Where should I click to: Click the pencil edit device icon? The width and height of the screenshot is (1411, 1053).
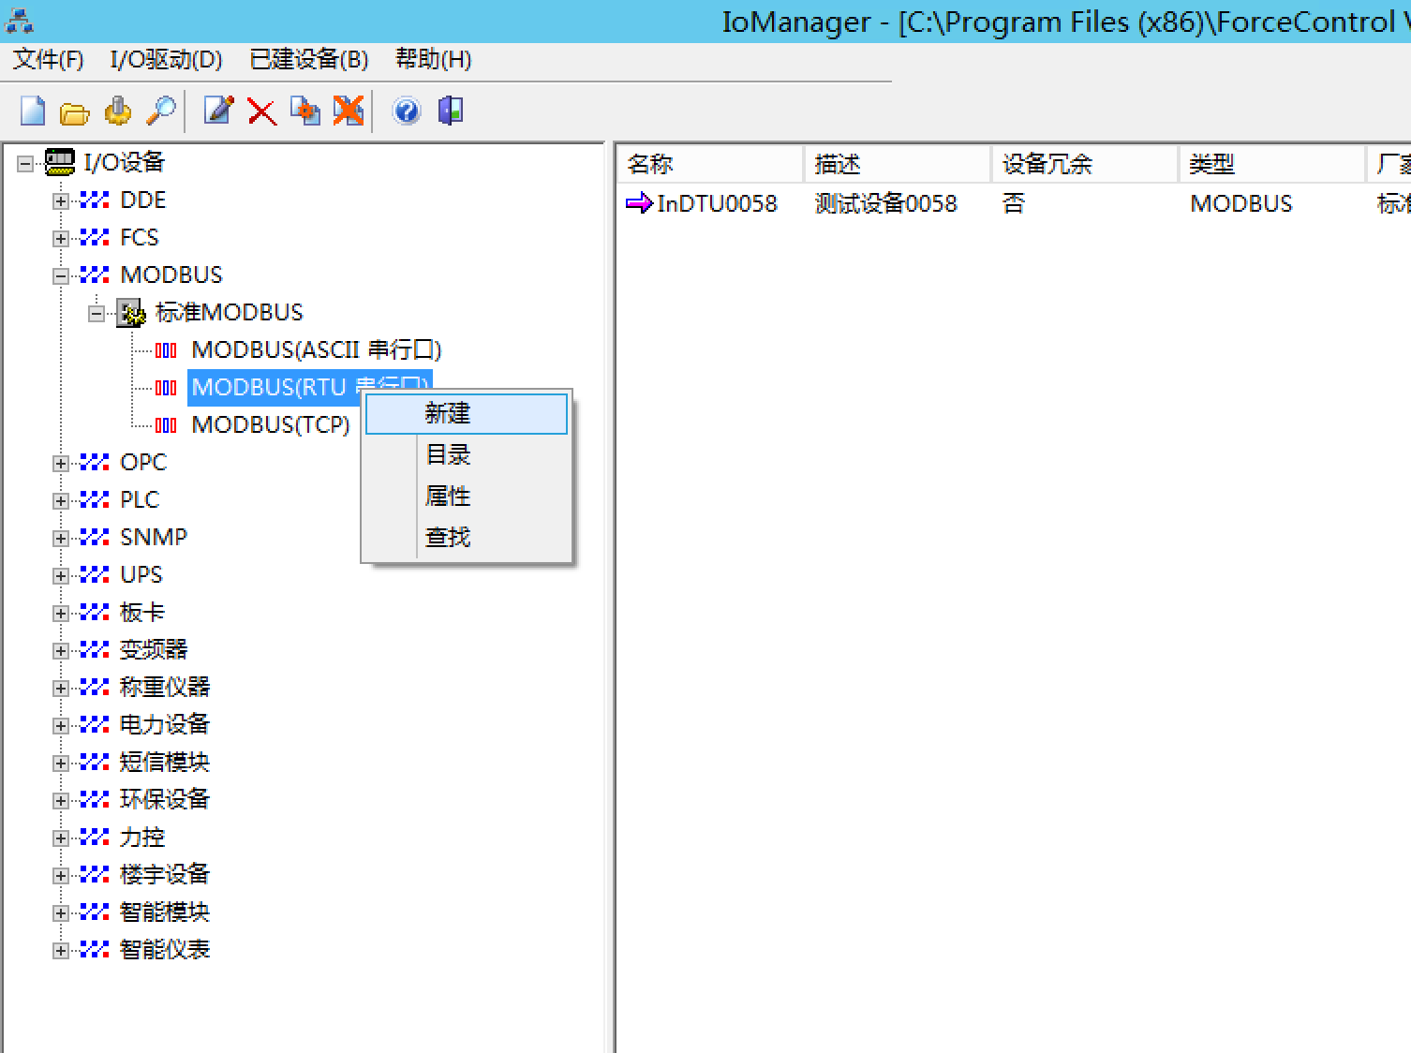218,111
